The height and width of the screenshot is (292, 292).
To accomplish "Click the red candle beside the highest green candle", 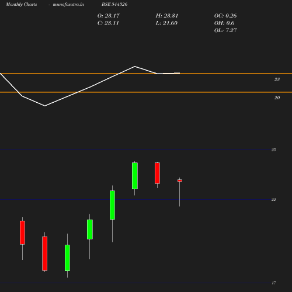I will [x=157, y=173].
